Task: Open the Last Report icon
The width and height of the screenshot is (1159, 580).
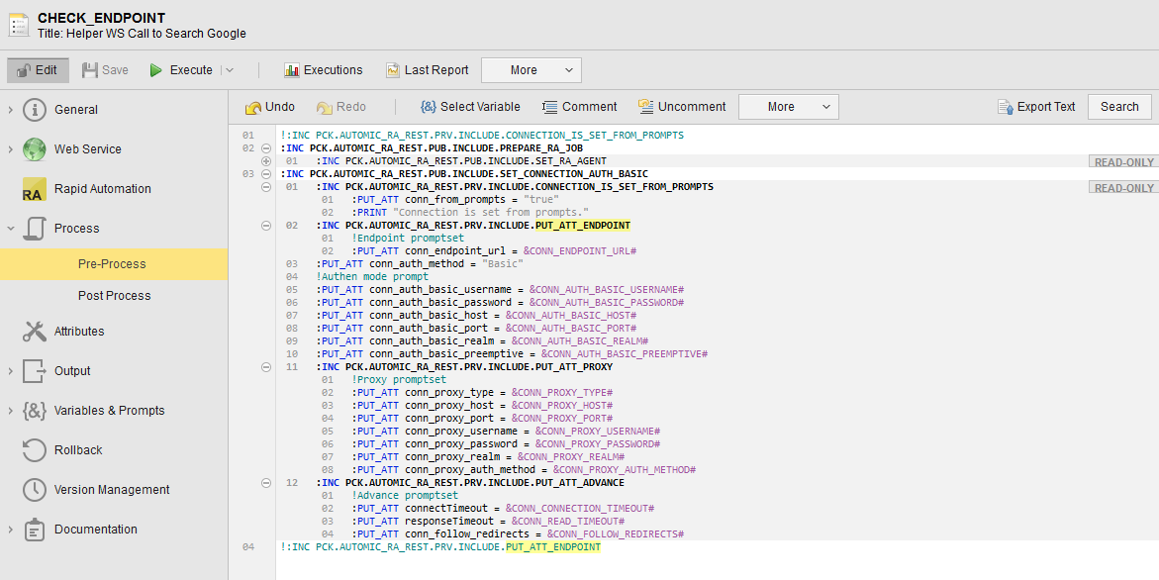Action: pos(393,70)
